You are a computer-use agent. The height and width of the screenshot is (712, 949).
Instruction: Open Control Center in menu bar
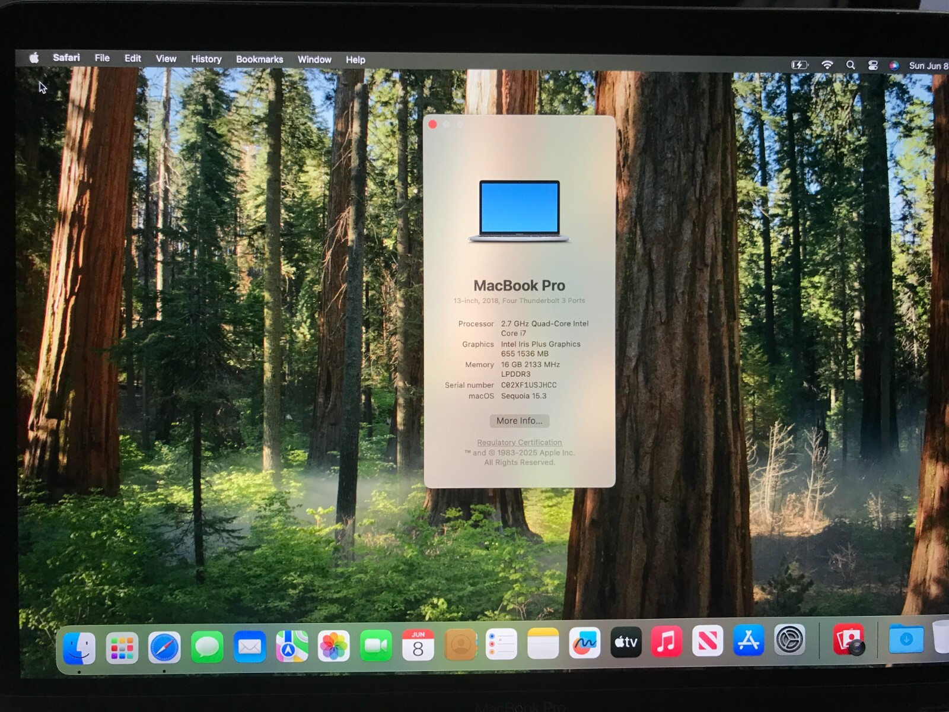872,66
